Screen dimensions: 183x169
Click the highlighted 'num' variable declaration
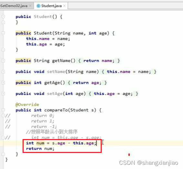[40, 143]
